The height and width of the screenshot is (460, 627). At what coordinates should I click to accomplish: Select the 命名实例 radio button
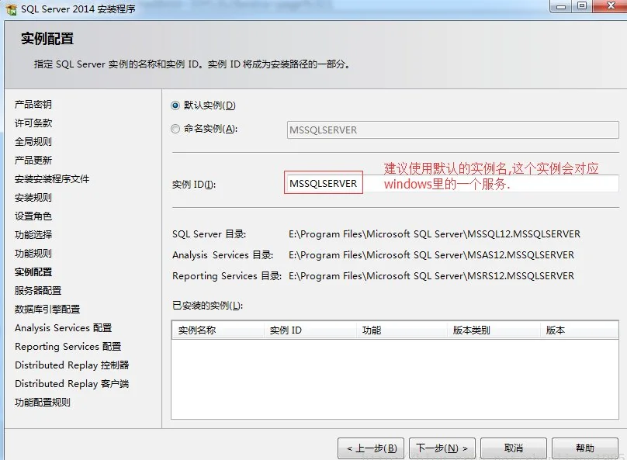pos(175,129)
